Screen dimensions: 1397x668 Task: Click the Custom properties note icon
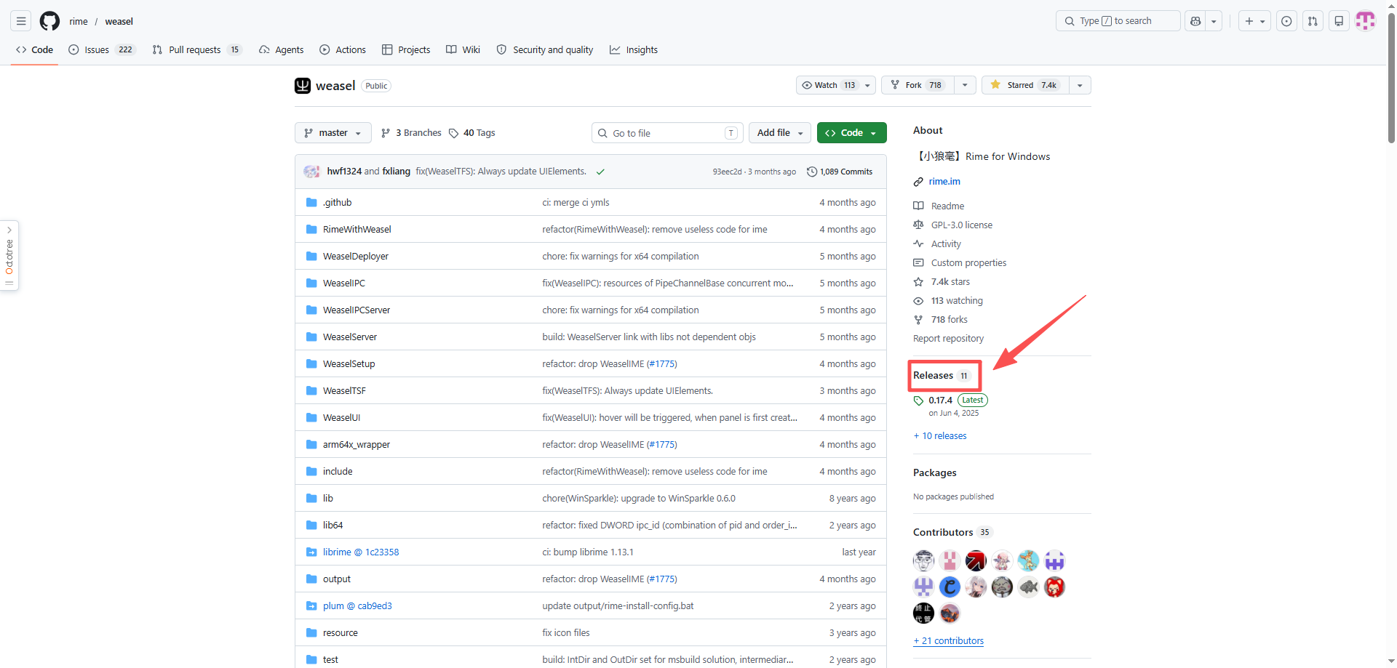pos(918,262)
